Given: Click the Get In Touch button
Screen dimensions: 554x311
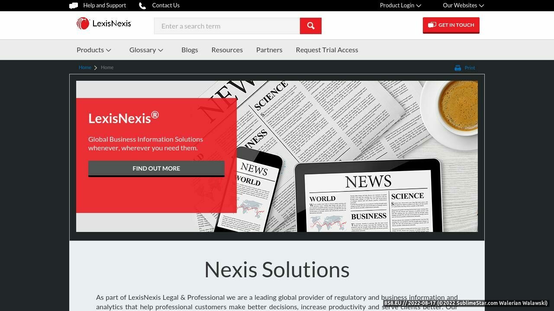Looking at the screenshot, I should click(451, 25).
